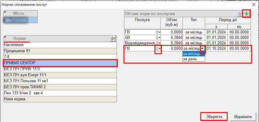259x122 pixels.
Task: Choose 'за місяць' from the type list
Action: point(194,54)
